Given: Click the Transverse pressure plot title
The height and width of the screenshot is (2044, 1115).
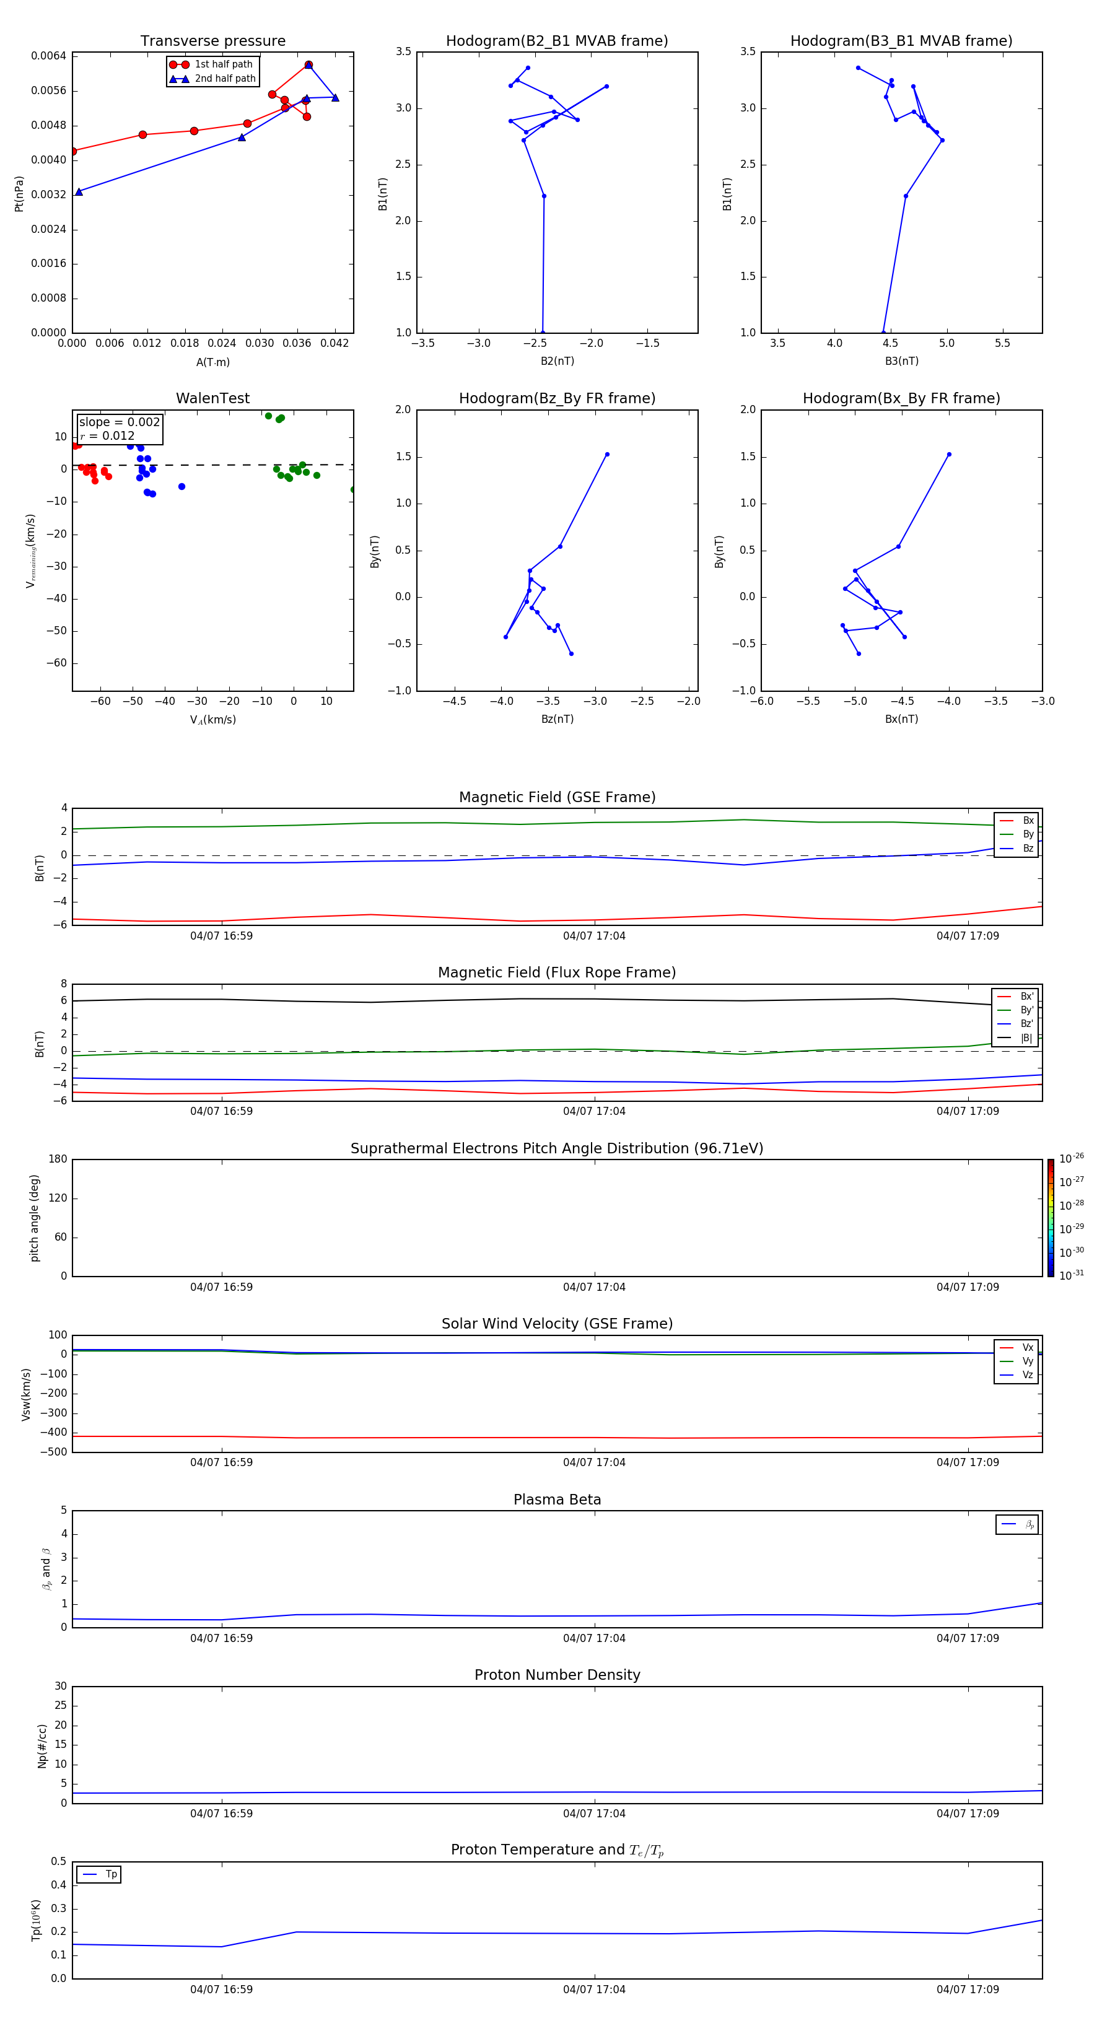Looking at the screenshot, I should coord(212,41).
